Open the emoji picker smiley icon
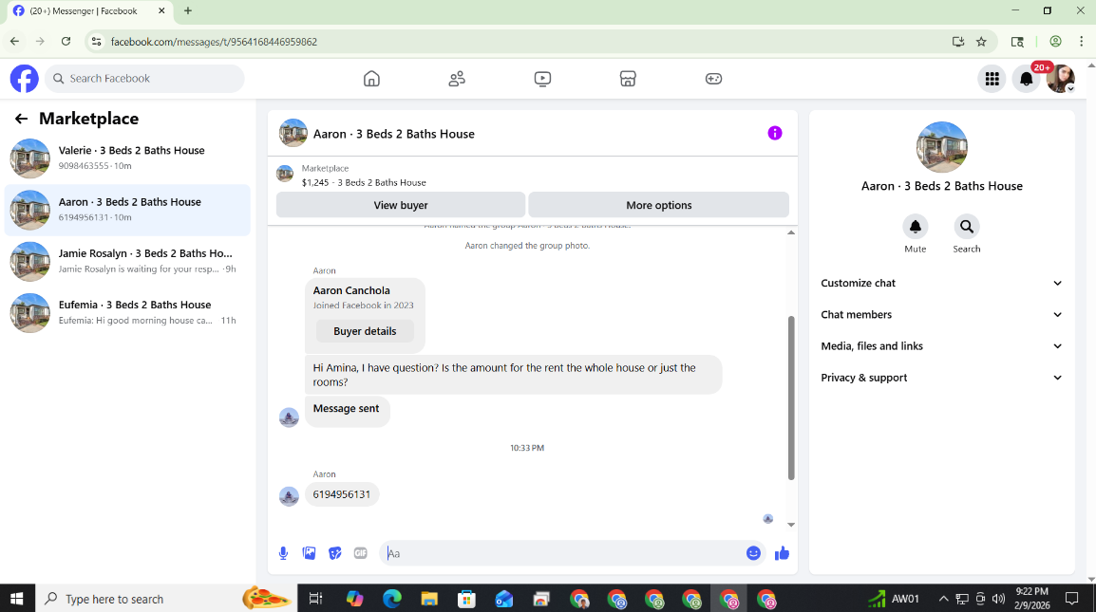The image size is (1096, 612). click(753, 553)
